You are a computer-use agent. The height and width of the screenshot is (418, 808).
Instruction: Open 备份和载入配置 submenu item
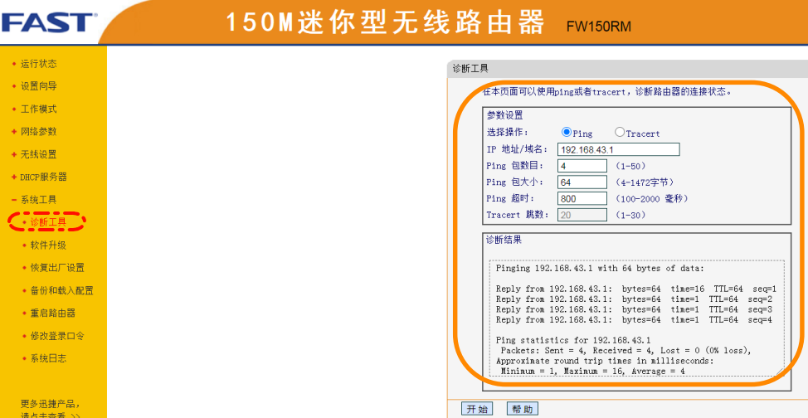point(61,291)
